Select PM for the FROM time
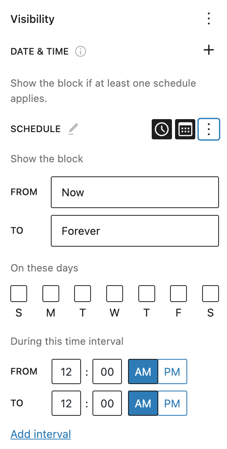 point(172,371)
